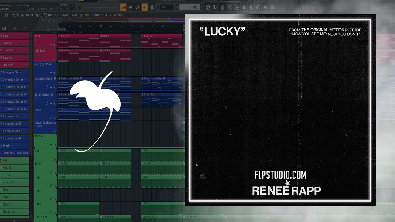
Task: Select the playlist zoom magnifier tool
Action: [x=45, y=15]
